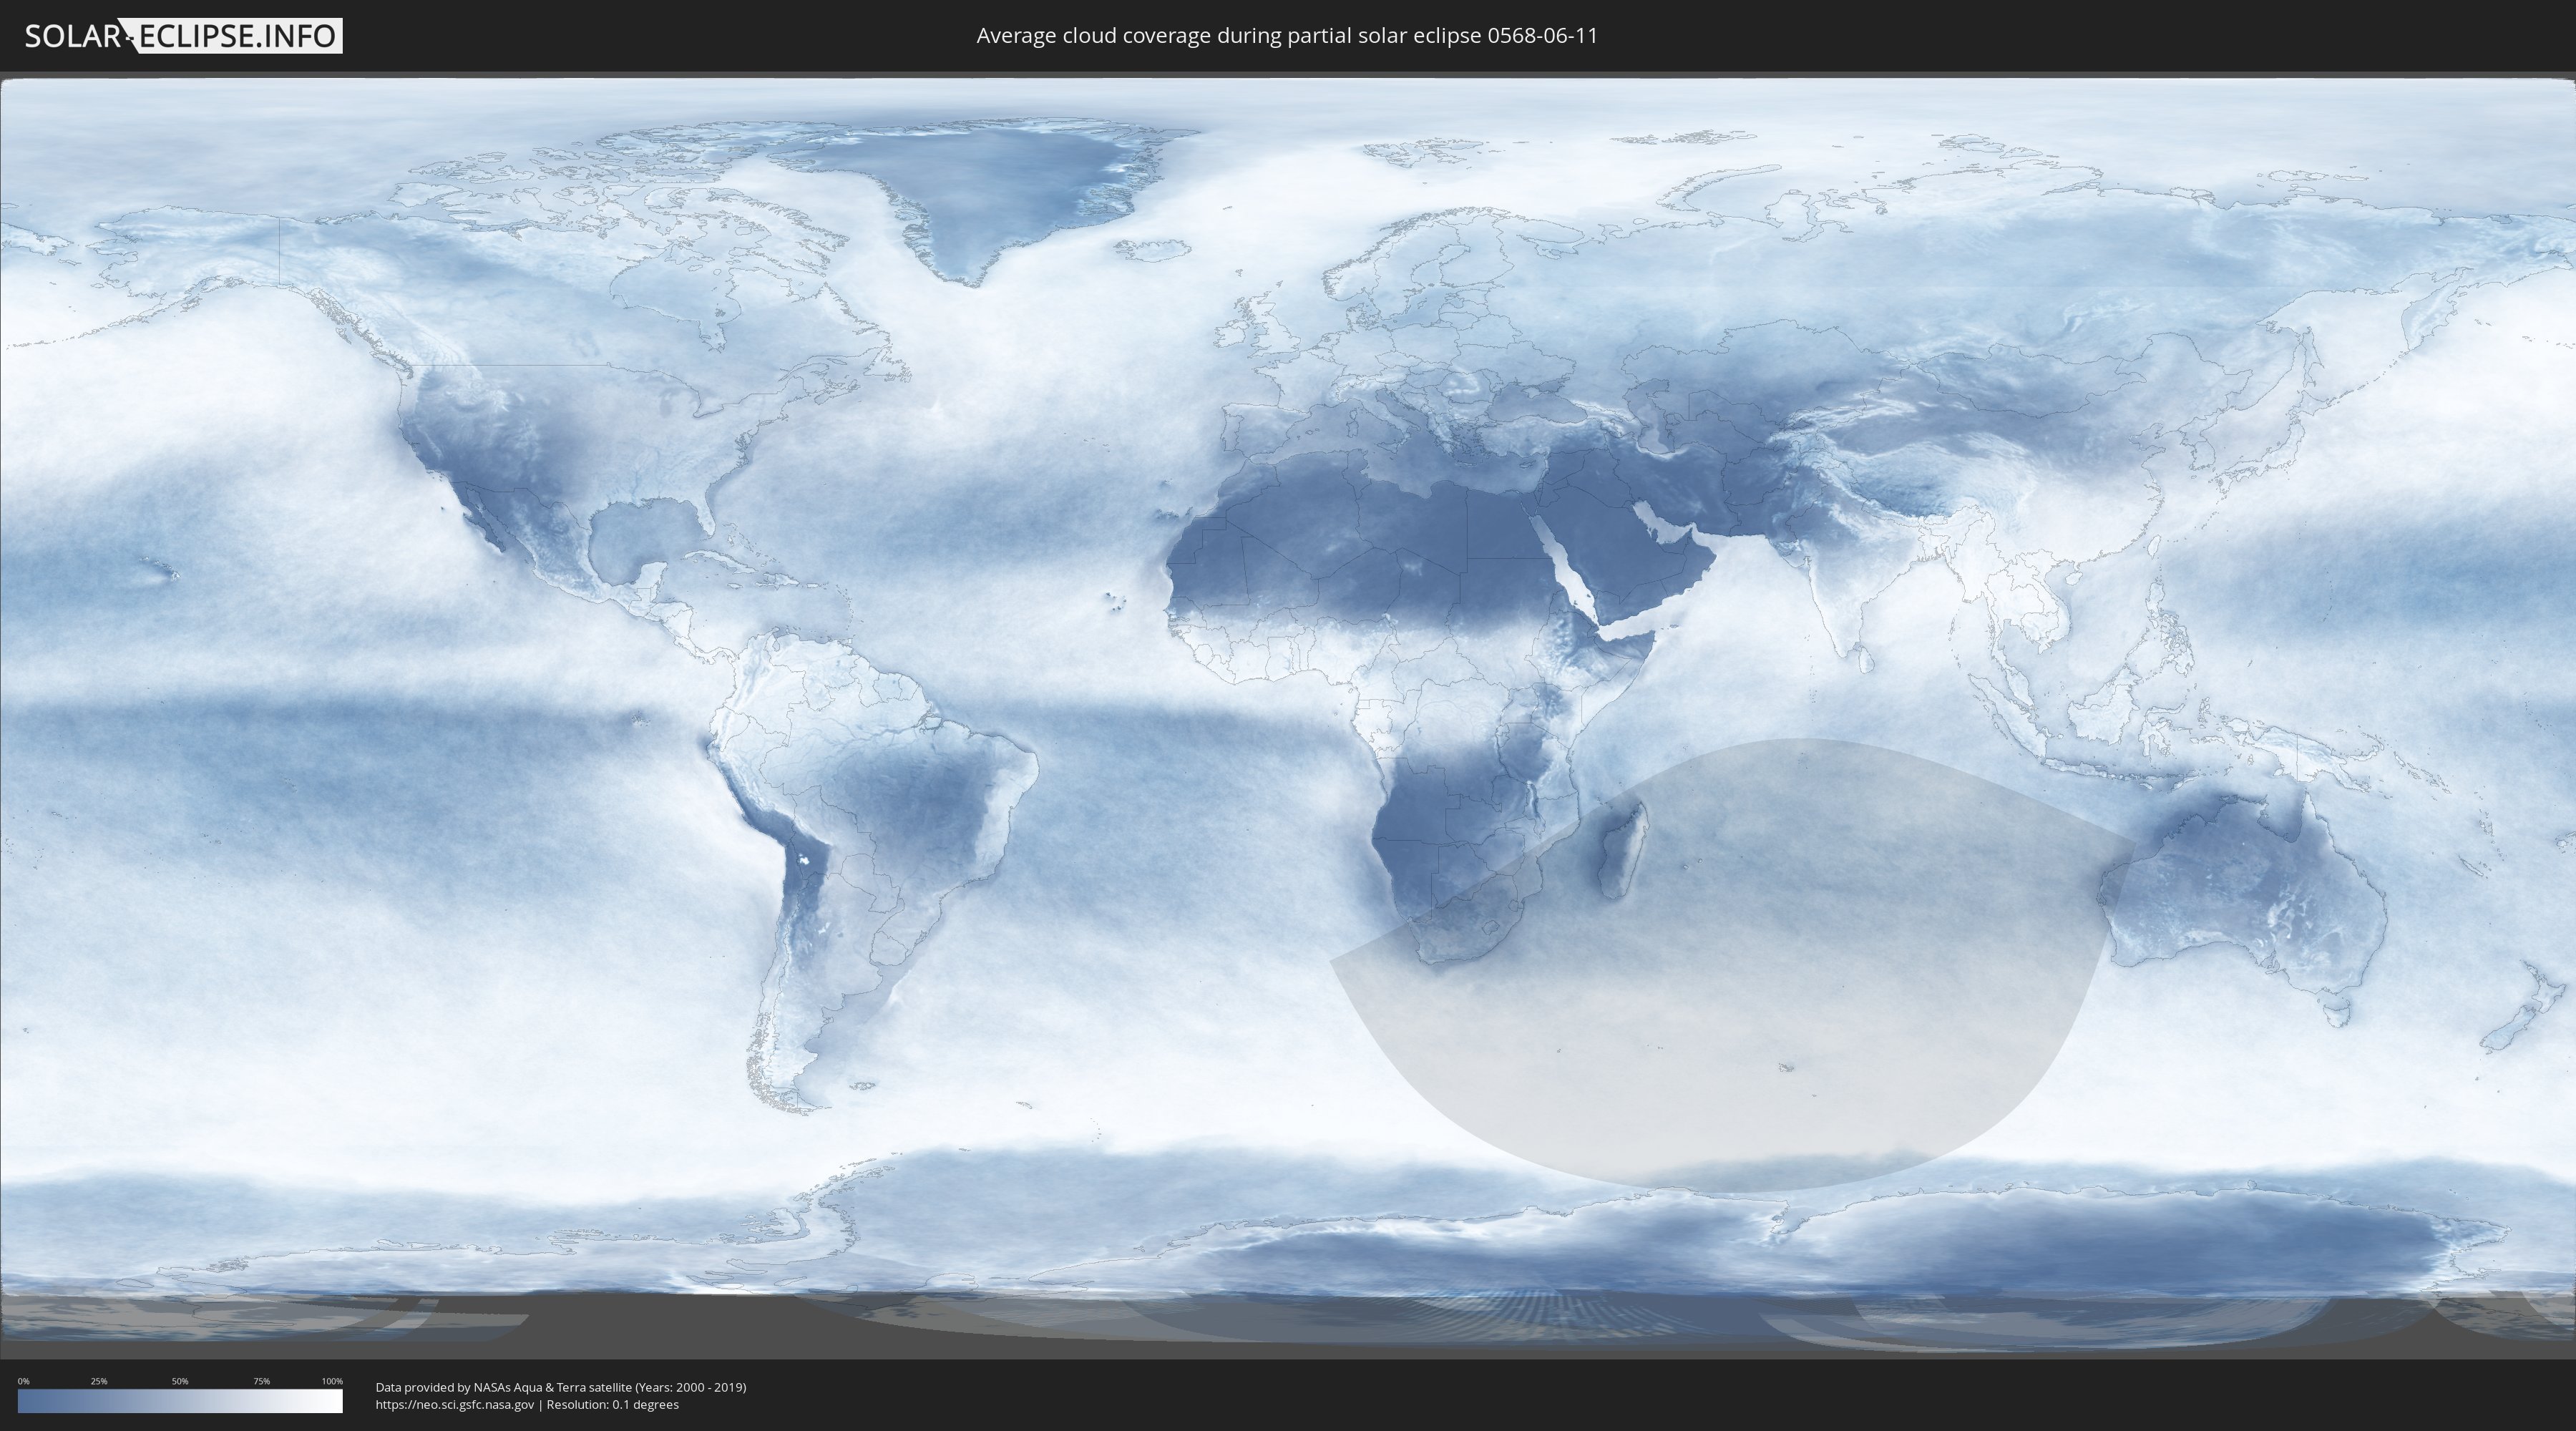Click the 75% legend label
The width and height of the screenshot is (2576, 1431).
point(261,1381)
